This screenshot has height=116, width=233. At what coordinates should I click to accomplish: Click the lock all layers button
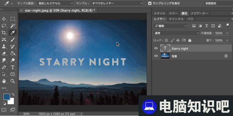(x=190, y=40)
